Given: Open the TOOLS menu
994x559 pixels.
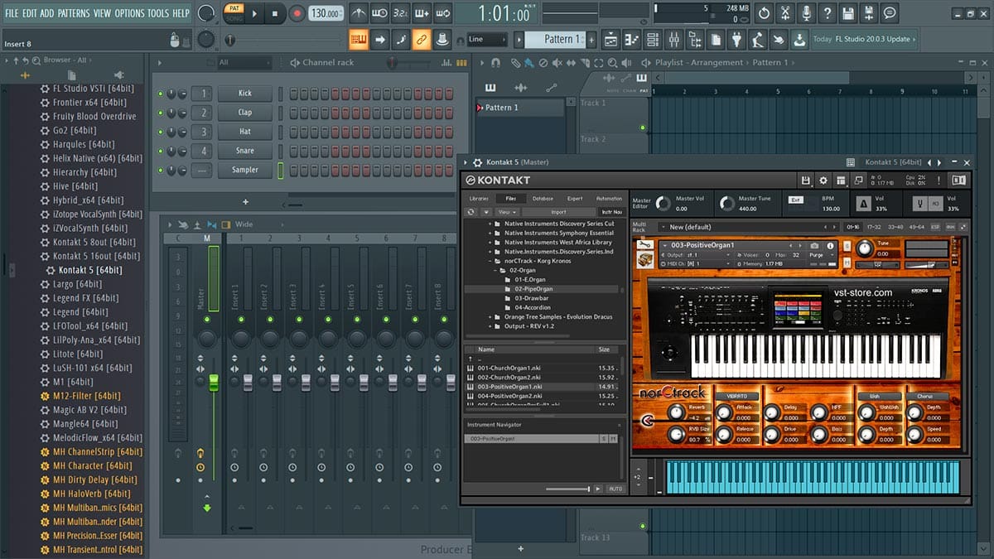Looking at the screenshot, I should click(x=157, y=13).
